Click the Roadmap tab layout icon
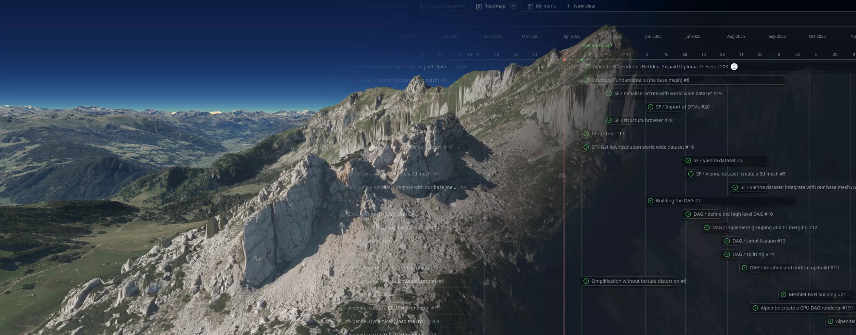Viewport: 856px width, 335px height. tap(479, 6)
